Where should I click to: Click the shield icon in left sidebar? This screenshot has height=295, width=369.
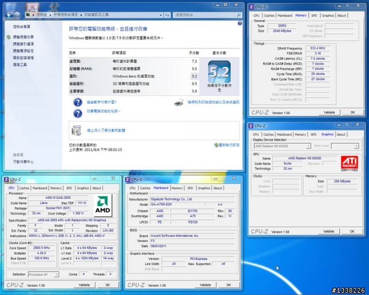click(9, 37)
